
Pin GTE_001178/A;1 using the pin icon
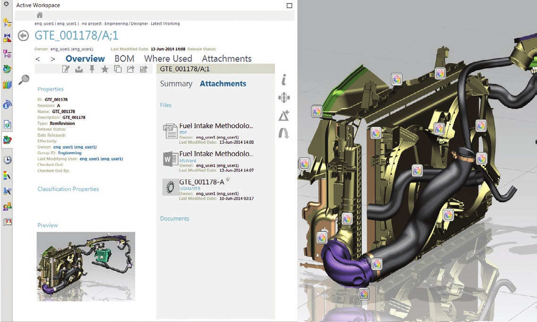tap(93, 69)
